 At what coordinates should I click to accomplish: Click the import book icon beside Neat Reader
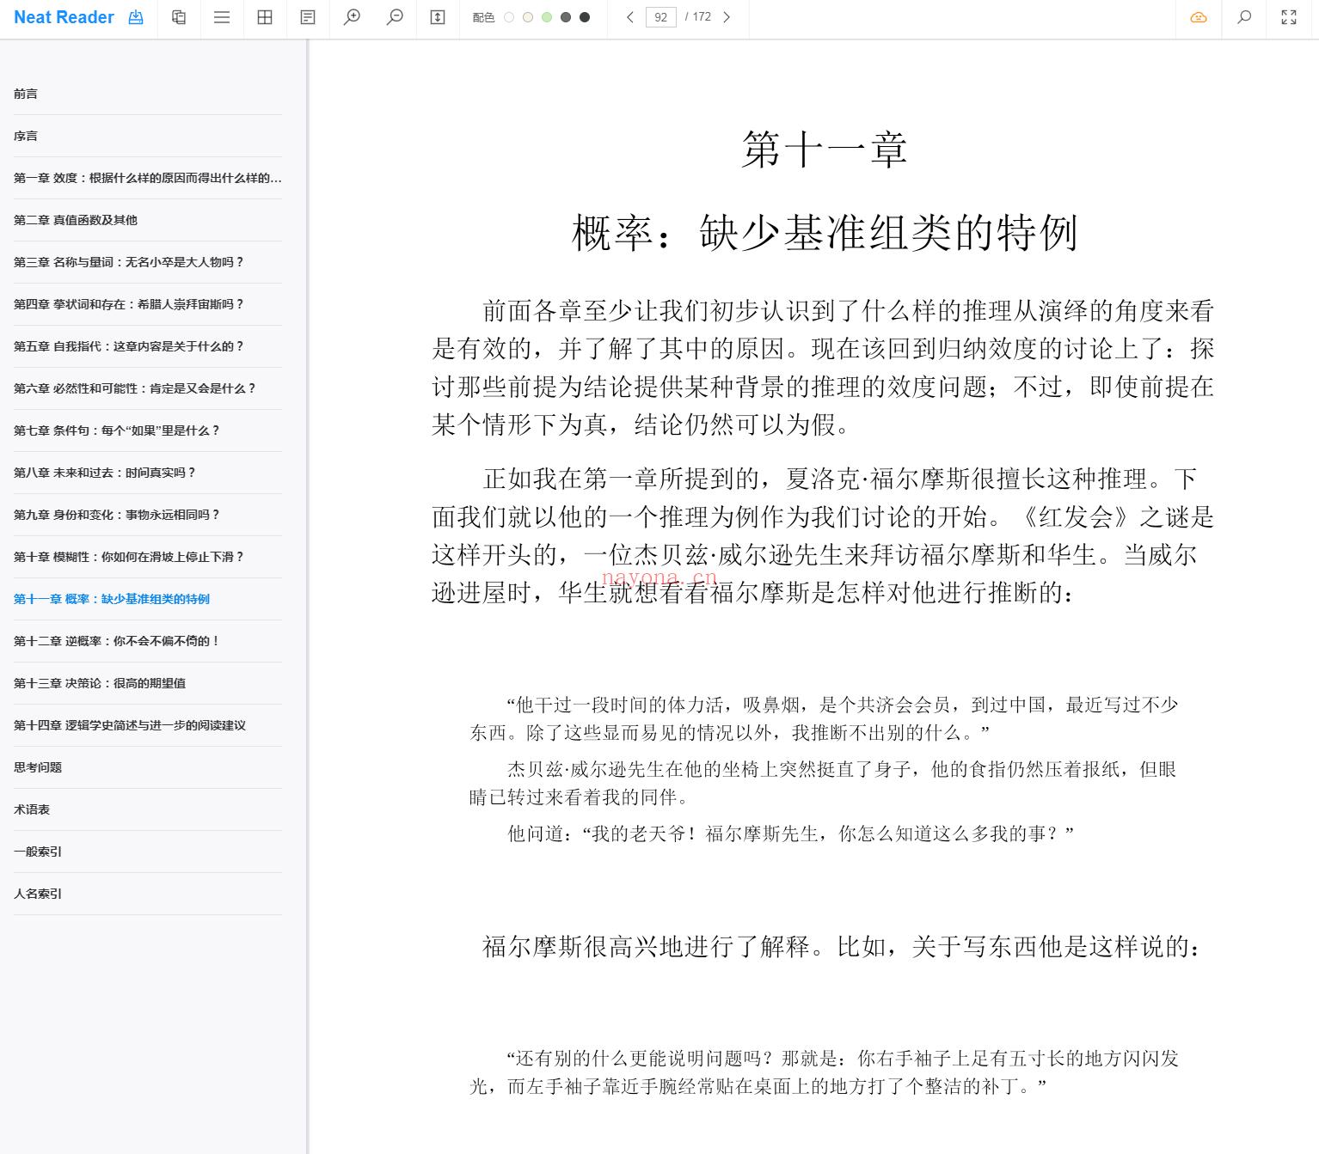(136, 17)
